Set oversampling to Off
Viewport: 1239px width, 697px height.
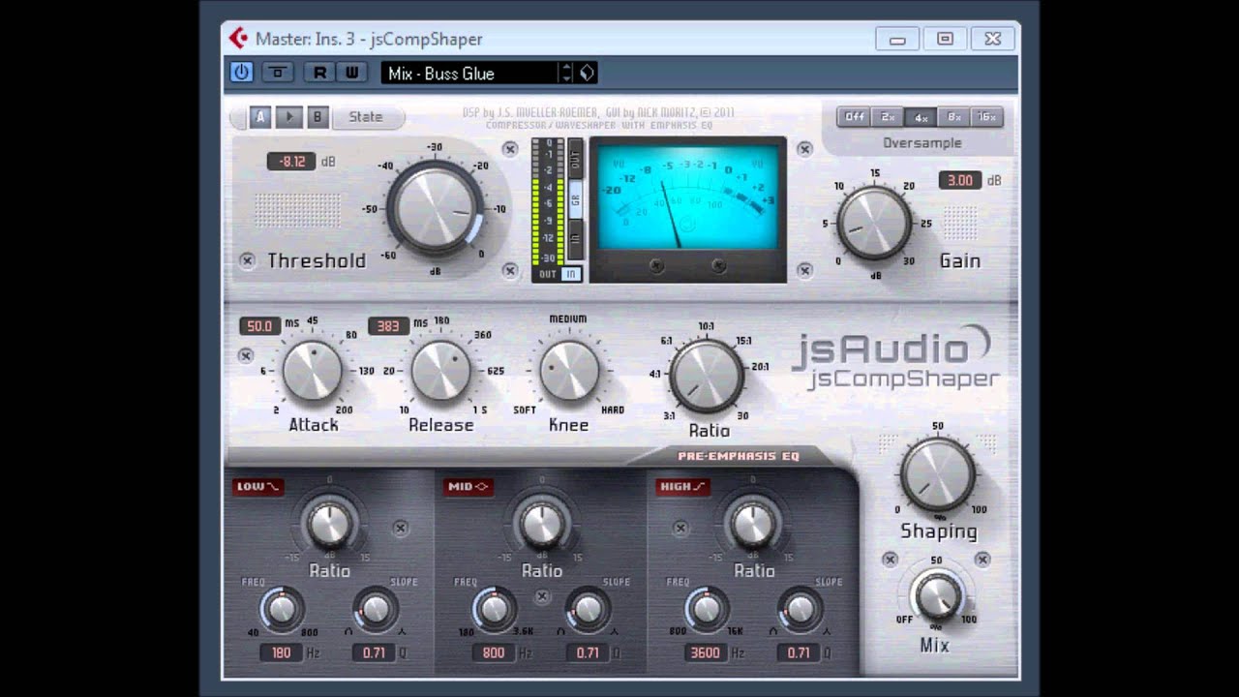coord(855,117)
